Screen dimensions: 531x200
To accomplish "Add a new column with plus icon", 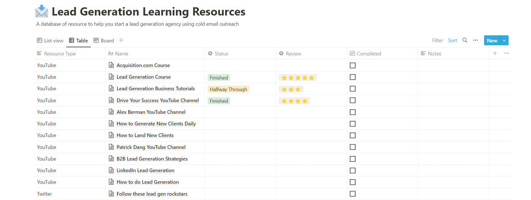I will (x=495, y=53).
